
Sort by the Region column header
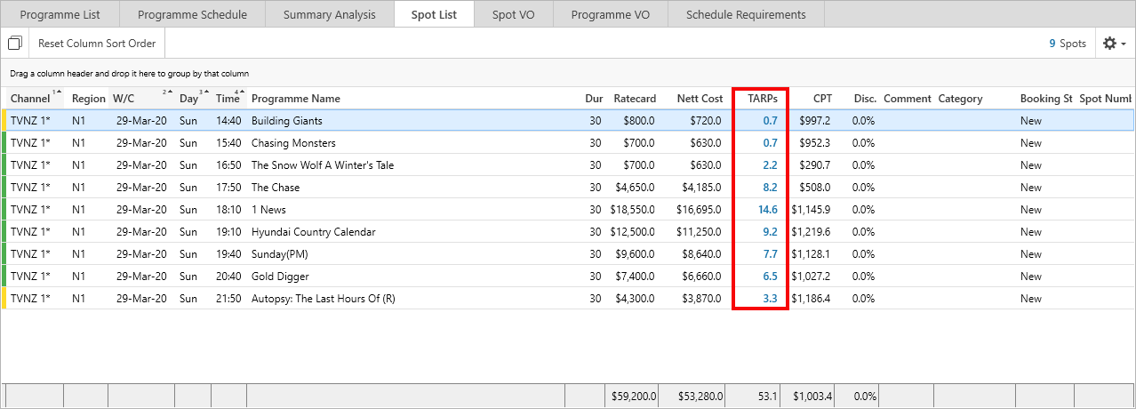(x=88, y=99)
